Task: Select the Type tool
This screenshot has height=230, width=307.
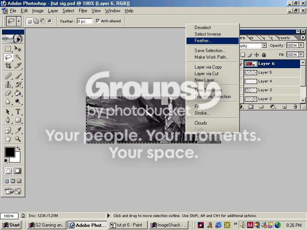Action: tap(18, 112)
